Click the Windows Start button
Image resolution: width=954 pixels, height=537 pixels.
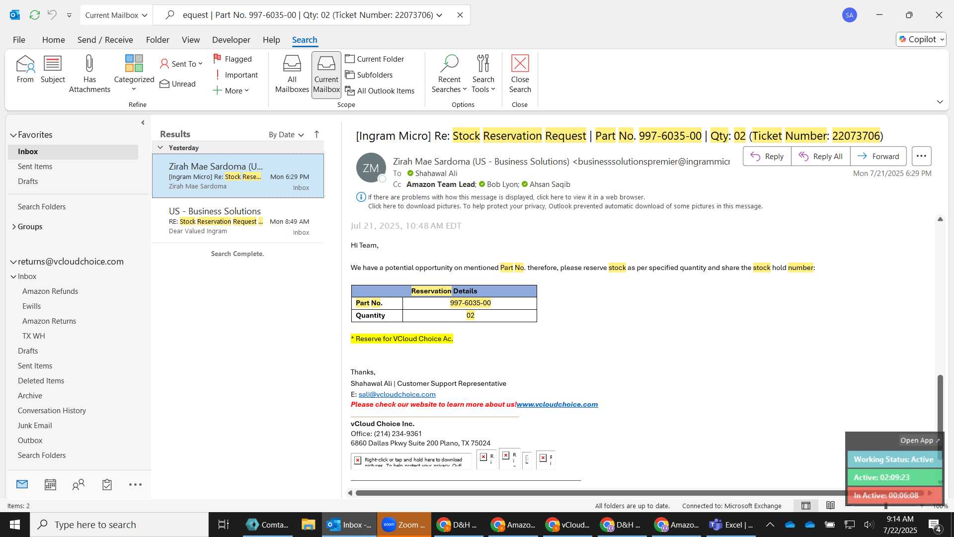tap(15, 525)
